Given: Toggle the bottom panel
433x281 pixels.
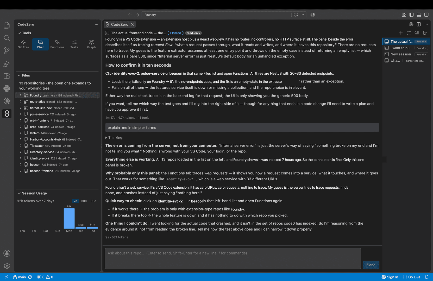Looking at the screenshot, I should click(419, 15).
